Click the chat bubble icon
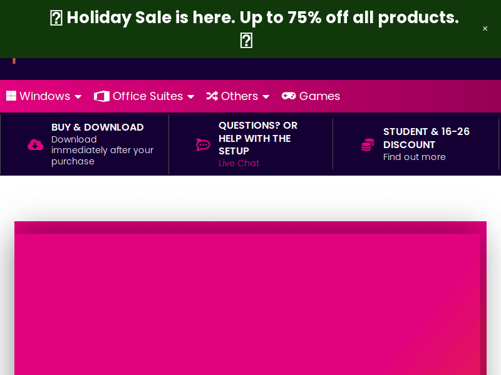Image resolution: width=501 pixels, height=375 pixels. [x=203, y=145]
